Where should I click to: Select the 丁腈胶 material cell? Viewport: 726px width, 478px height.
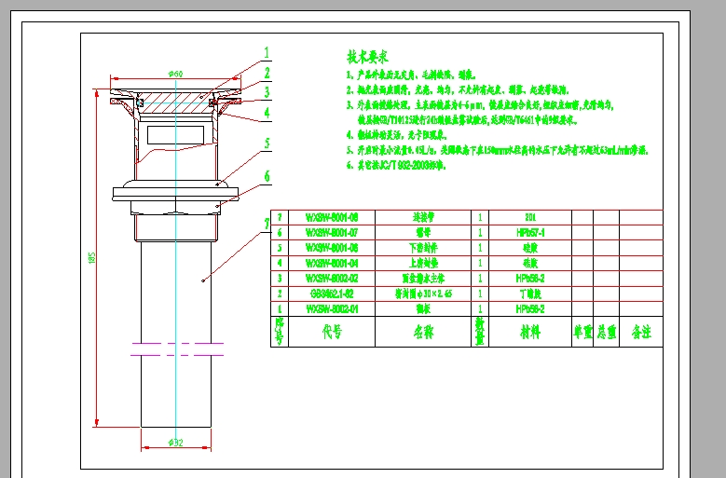(529, 293)
